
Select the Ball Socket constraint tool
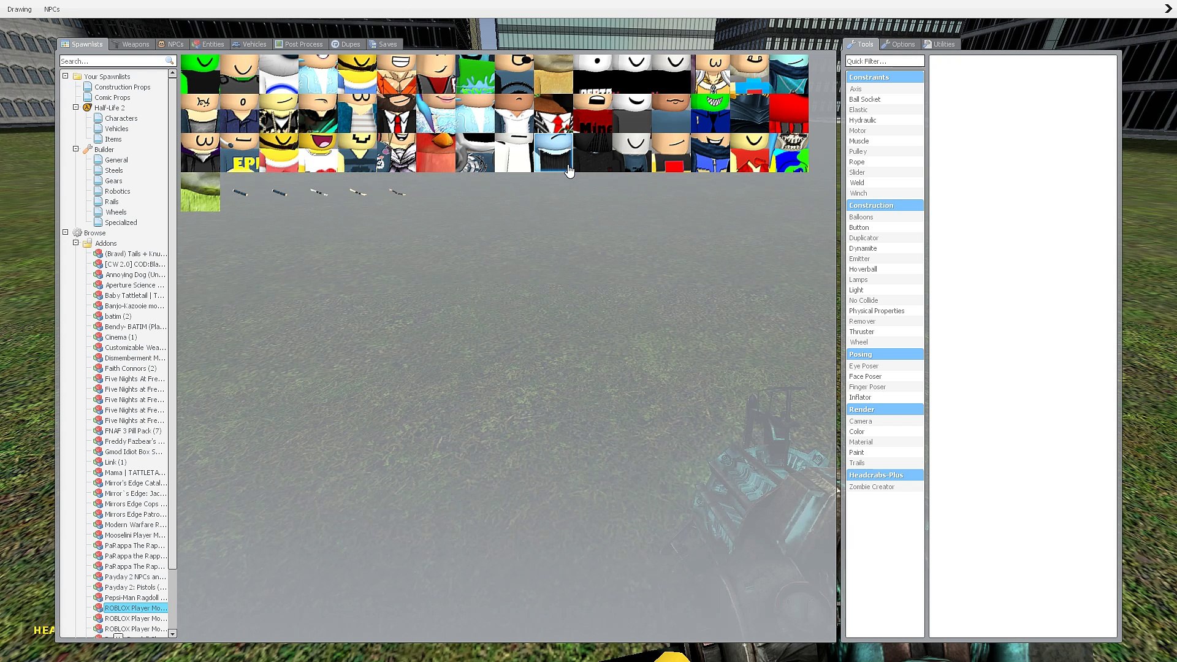864,99
